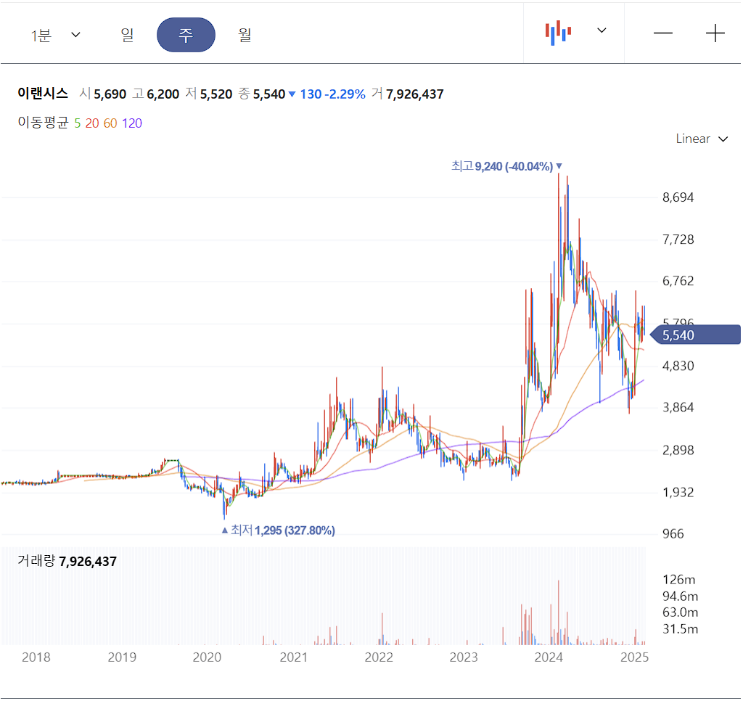Viewport: 743px width, 701px height.
Task: Toggle the 120-period moving average
Action: coord(131,123)
